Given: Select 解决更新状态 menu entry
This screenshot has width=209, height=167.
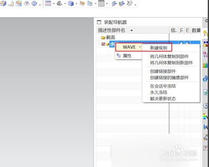Looking at the screenshot, I should point(163,99).
